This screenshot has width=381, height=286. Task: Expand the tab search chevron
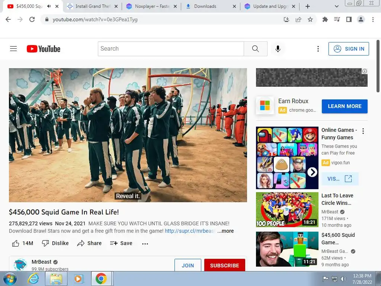[336, 6]
